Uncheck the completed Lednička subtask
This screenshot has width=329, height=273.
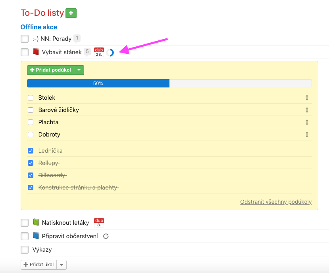[31, 151]
